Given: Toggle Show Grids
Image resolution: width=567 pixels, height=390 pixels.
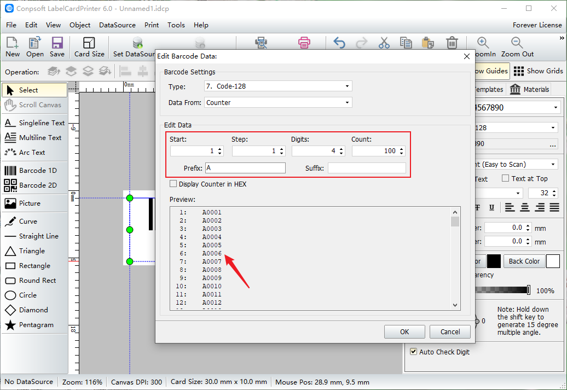Looking at the screenshot, I should (x=538, y=71).
